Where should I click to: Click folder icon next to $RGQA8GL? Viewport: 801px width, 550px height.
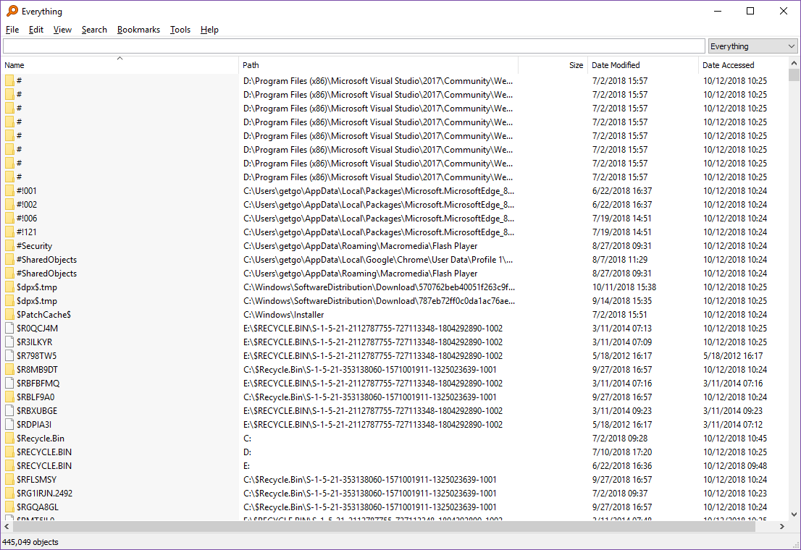click(9, 507)
